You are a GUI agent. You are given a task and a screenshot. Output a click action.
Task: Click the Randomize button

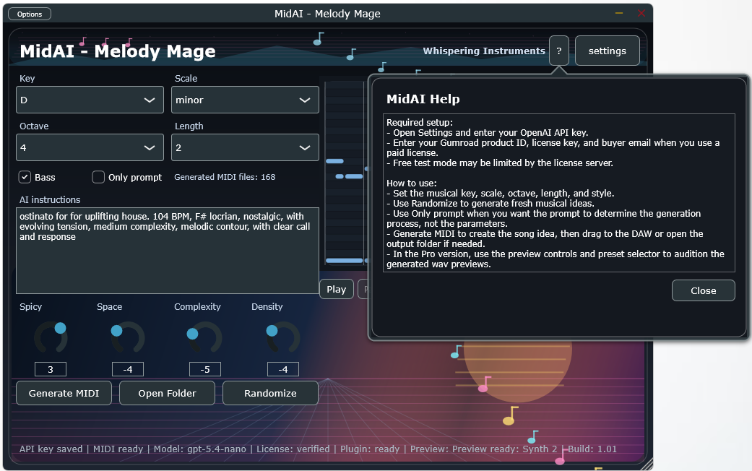coord(270,393)
